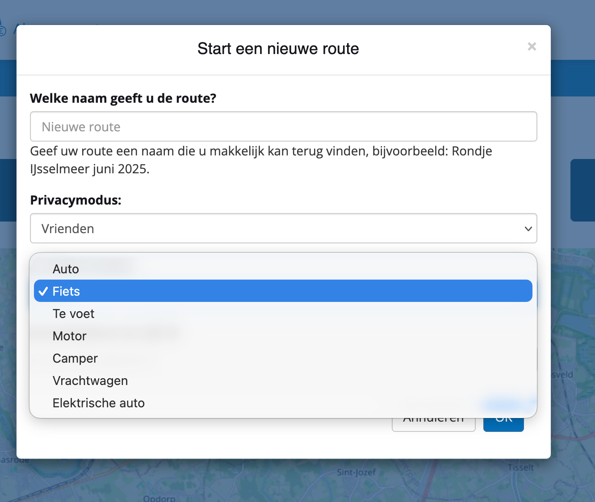Select 'Auto' from the vehicle list
Screen dimensions: 595x502
click(x=66, y=269)
